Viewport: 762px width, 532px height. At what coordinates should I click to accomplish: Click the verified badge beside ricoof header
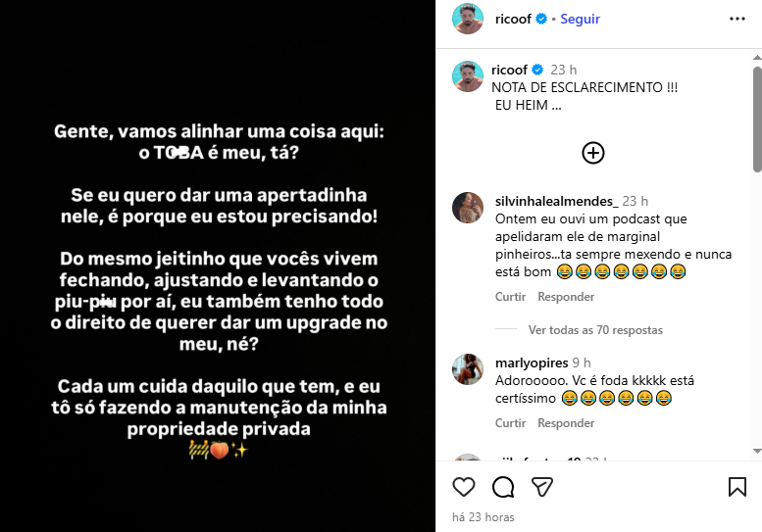541,19
